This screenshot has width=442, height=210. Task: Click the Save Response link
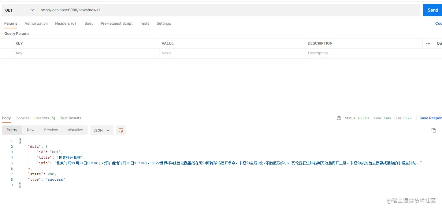[x=431, y=118]
